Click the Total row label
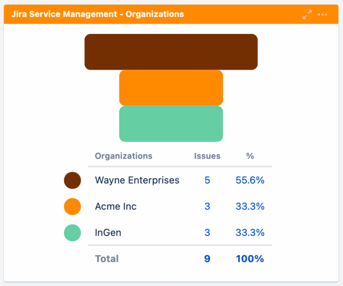Image resolution: width=343 pixels, height=286 pixels. tap(107, 259)
